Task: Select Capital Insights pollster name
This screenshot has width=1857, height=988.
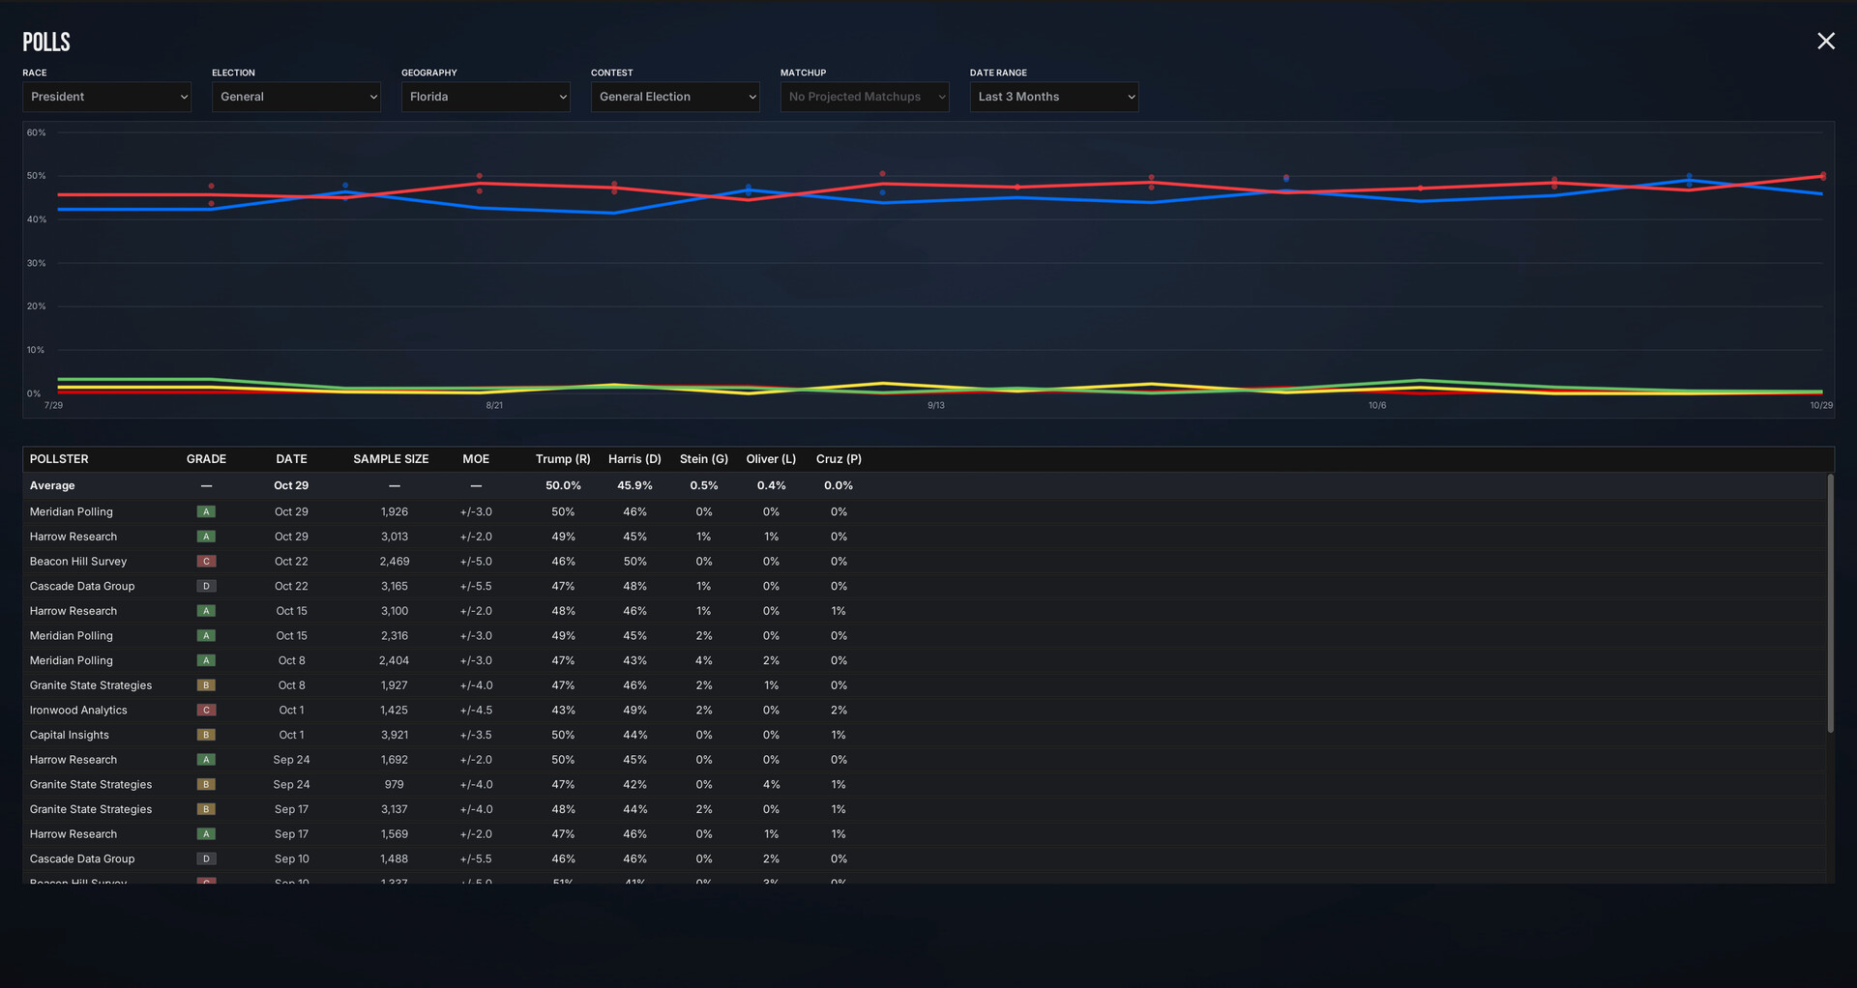Action: (x=70, y=735)
